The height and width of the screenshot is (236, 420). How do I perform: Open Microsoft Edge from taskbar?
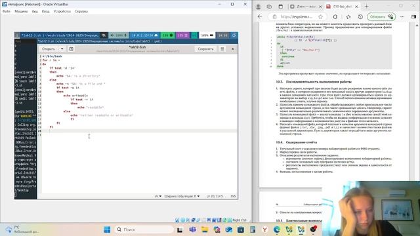tap(277, 229)
